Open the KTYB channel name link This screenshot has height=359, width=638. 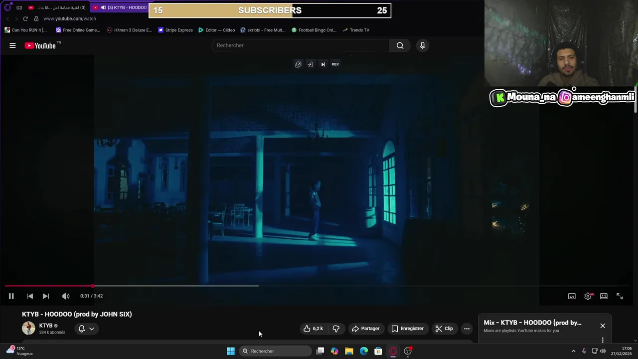(x=46, y=326)
